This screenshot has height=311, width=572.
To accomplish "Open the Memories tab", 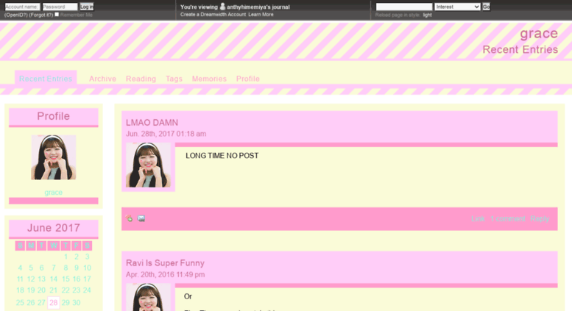I will click(x=209, y=79).
